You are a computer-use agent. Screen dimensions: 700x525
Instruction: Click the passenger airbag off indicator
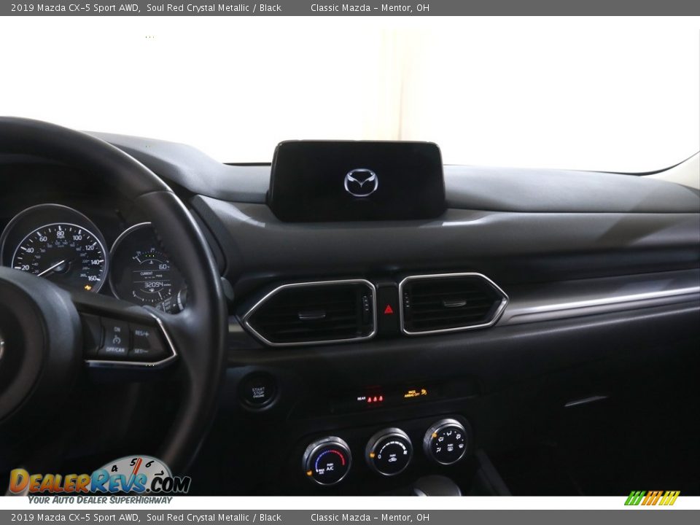(415, 394)
